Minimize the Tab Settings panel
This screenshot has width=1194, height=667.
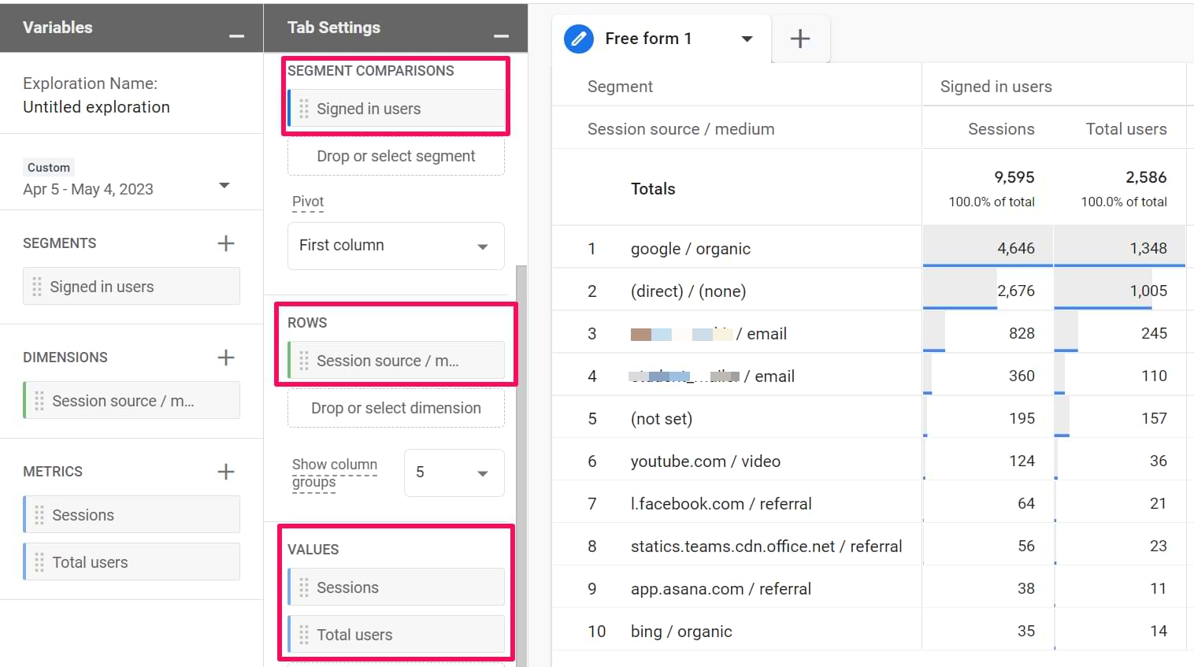click(501, 36)
